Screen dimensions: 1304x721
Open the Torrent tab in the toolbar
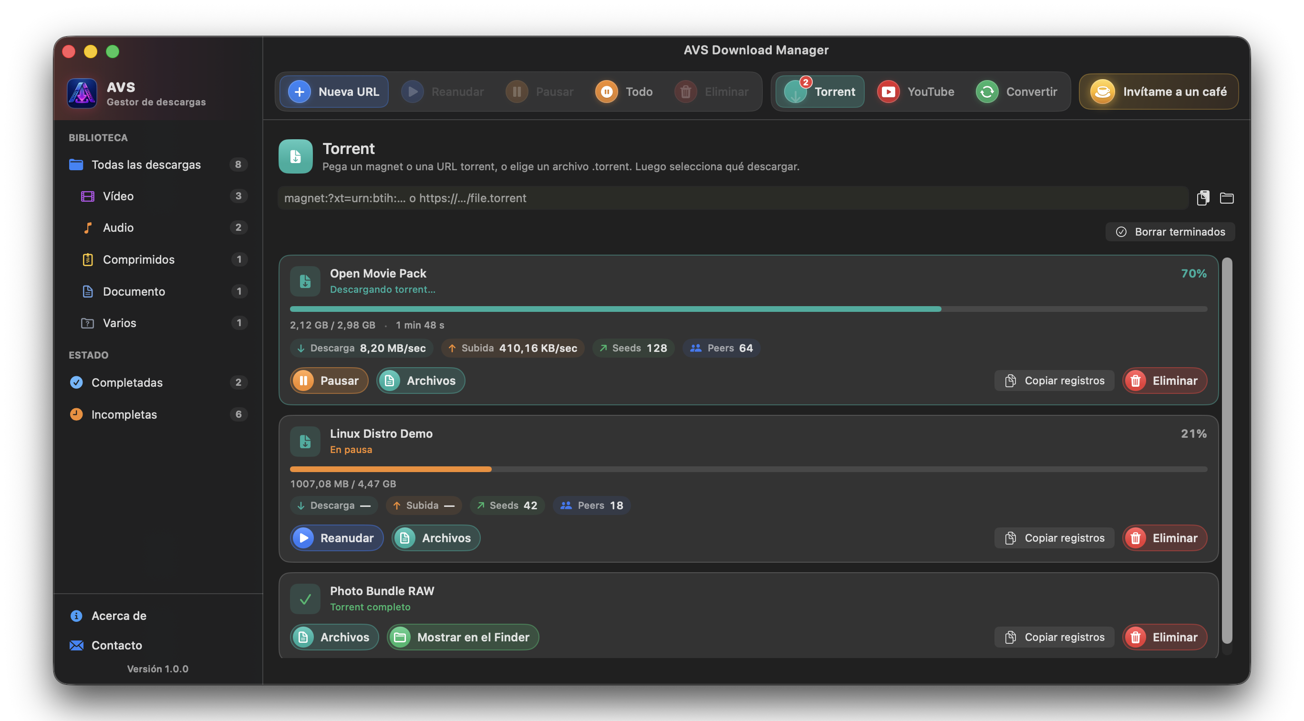819,92
